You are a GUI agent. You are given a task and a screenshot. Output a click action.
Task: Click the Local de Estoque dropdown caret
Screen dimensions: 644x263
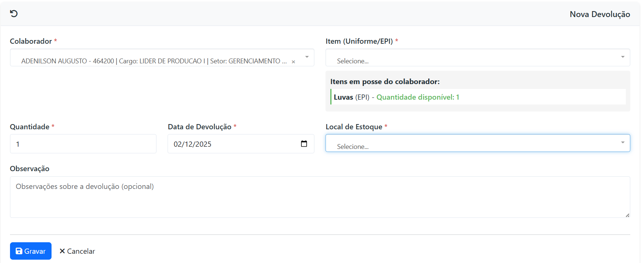[622, 143]
